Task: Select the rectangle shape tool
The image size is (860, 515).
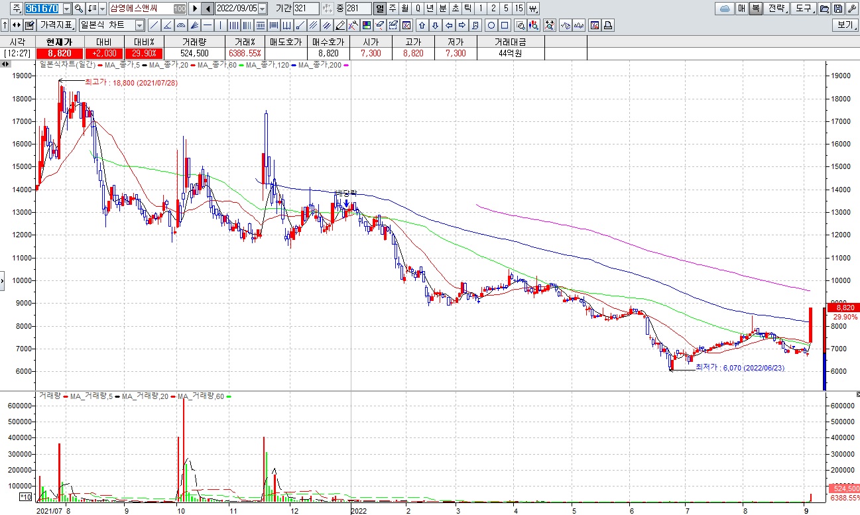Action: pos(505,25)
